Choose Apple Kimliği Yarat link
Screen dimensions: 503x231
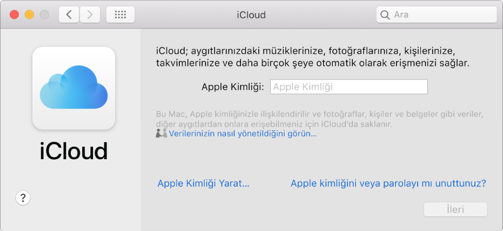pos(203,184)
